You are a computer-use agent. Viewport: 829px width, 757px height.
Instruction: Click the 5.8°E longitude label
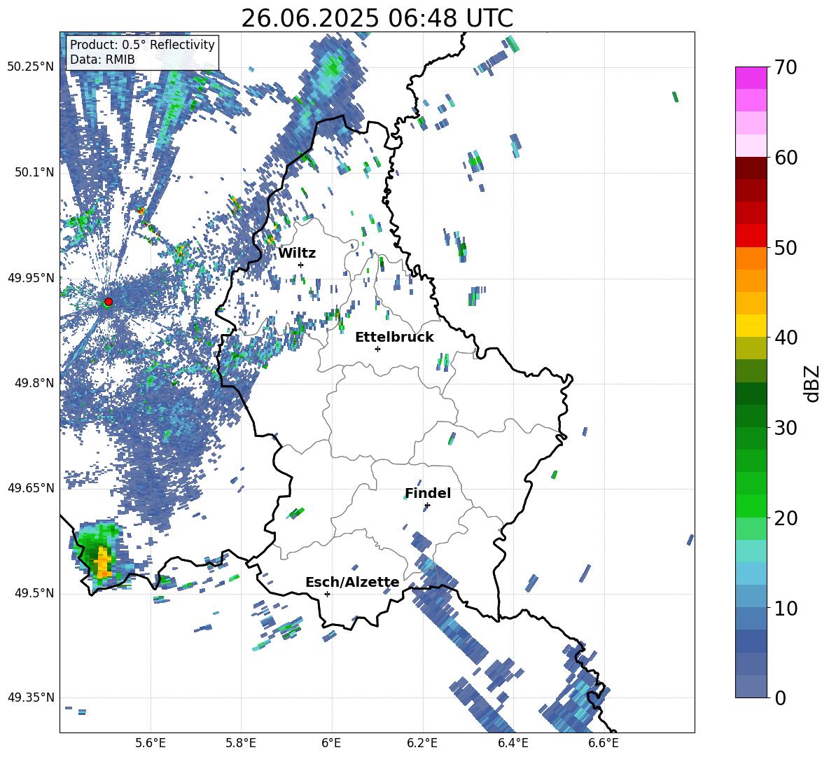pos(241,743)
